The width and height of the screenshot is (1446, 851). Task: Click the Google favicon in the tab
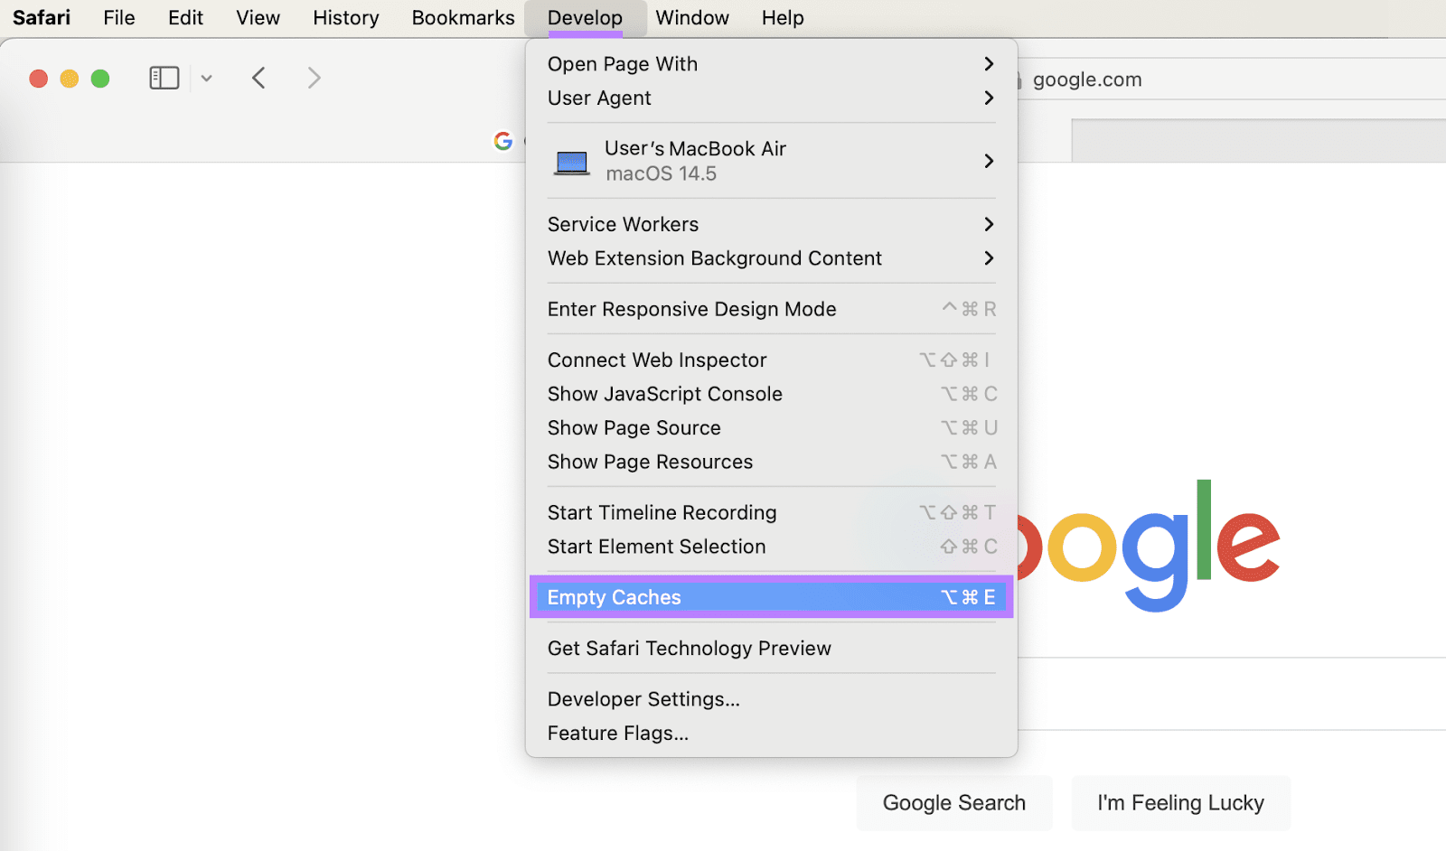point(503,141)
